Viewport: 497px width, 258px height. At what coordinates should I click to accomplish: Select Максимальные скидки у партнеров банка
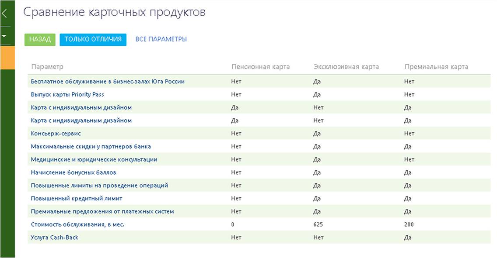(x=91, y=147)
